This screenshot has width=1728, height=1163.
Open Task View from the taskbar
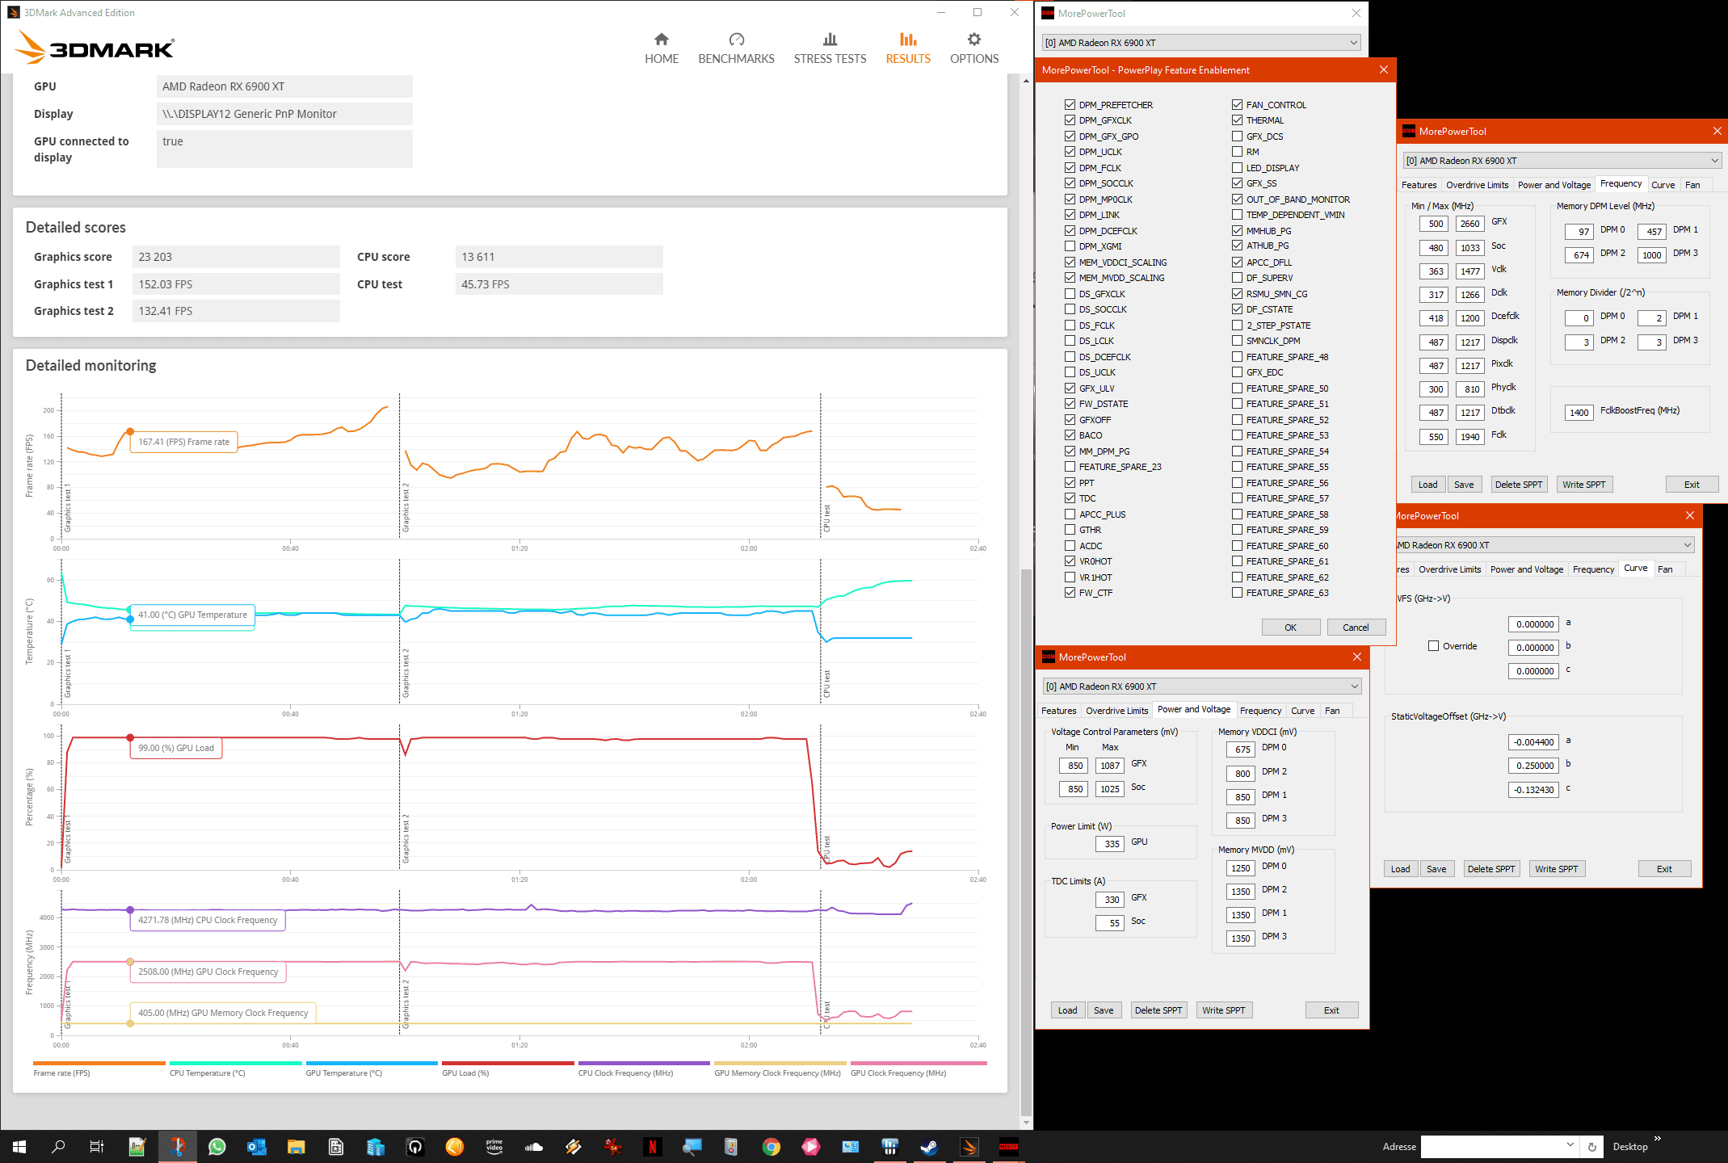pyautogui.click(x=97, y=1146)
